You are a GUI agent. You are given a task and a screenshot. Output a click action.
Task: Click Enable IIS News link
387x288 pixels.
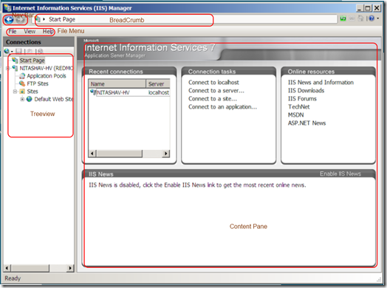coord(340,174)
